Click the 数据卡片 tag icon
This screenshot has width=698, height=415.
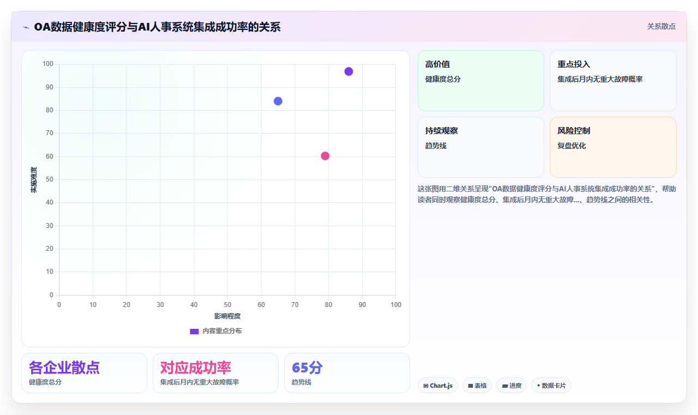[538, 386]
